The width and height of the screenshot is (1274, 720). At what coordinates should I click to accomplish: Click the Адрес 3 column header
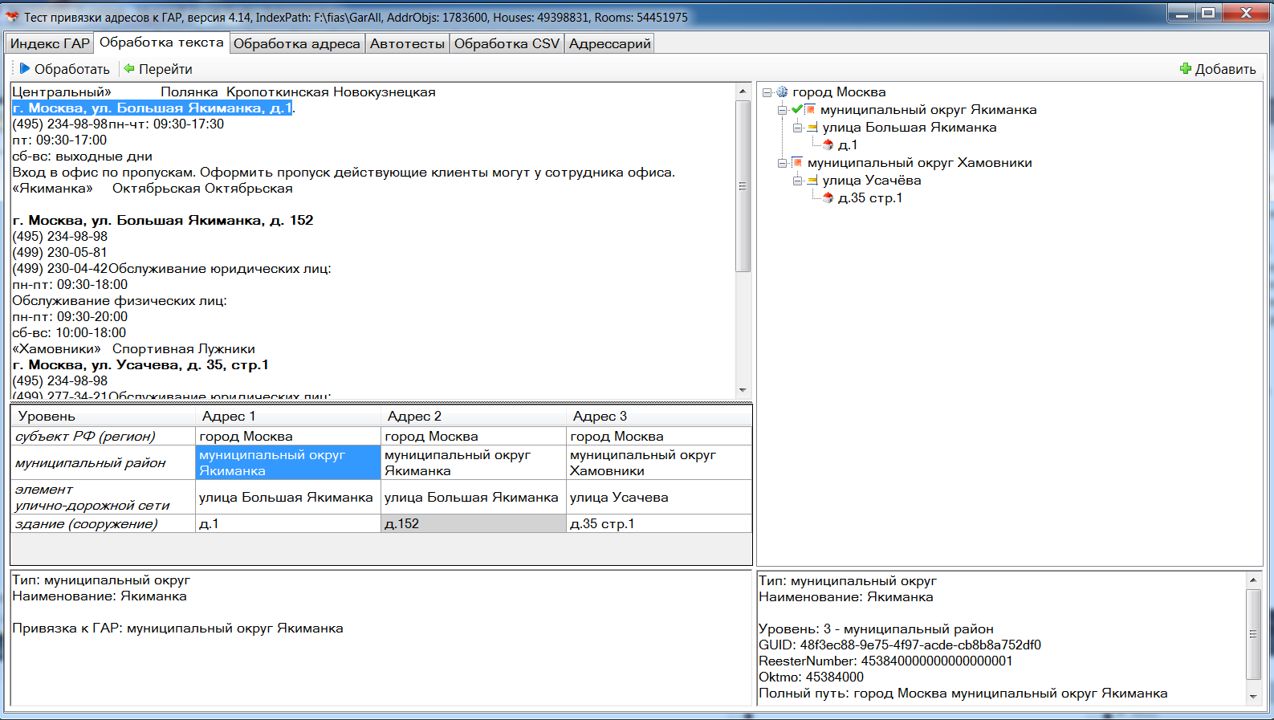point(658,416)
